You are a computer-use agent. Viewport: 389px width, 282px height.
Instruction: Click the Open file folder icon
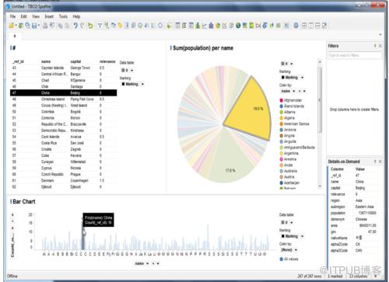coord(11,26)
